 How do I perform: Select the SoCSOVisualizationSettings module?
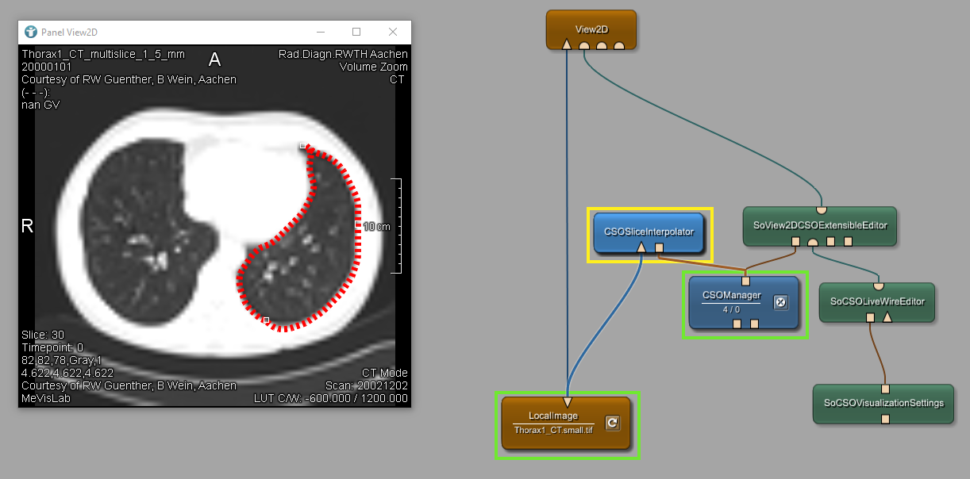[x=883, y=403]
